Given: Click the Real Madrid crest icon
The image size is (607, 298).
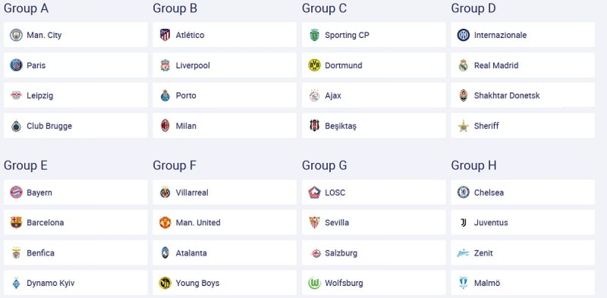Looking at the screenshot, I should point(463,65).
